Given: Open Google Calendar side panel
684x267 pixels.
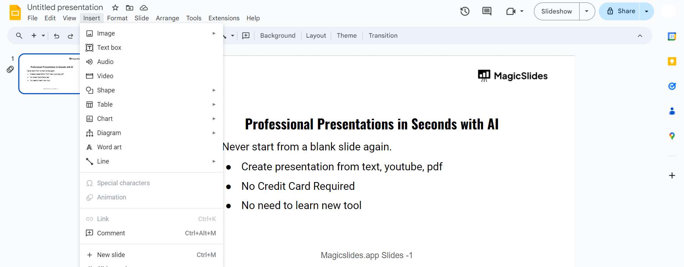Looking at the screenshot, I should tap(672, 36).
